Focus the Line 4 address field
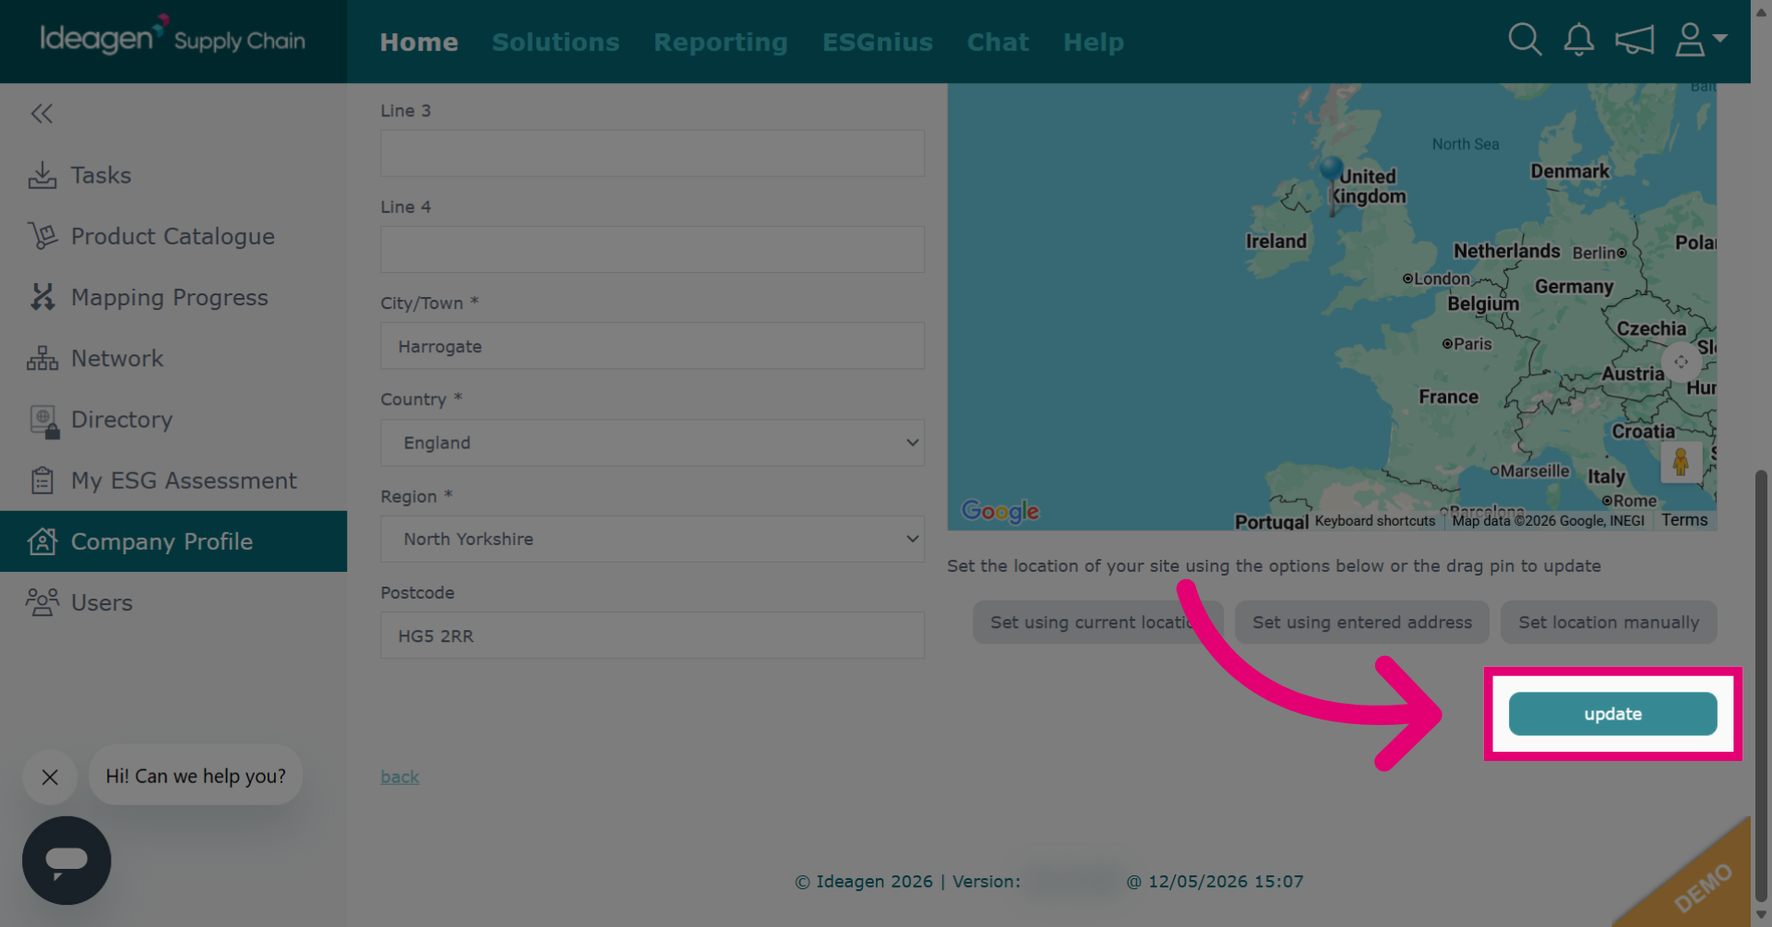 tap(653, 249)
